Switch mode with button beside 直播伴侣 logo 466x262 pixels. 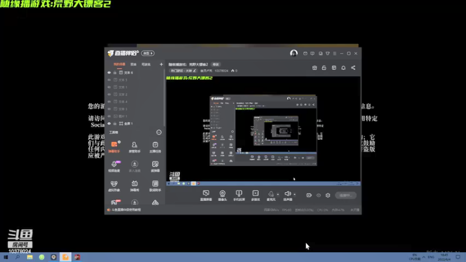(x=147, y=53)
